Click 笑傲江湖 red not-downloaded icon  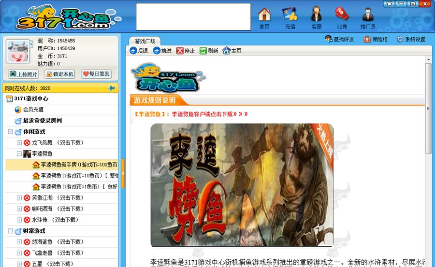[27, 198]
